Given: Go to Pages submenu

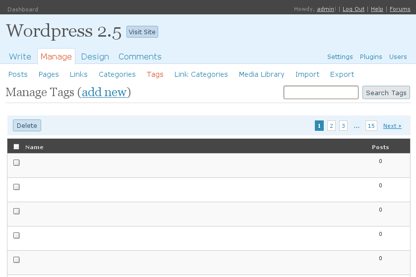Looking at the screenshot, I should point(49,74).
